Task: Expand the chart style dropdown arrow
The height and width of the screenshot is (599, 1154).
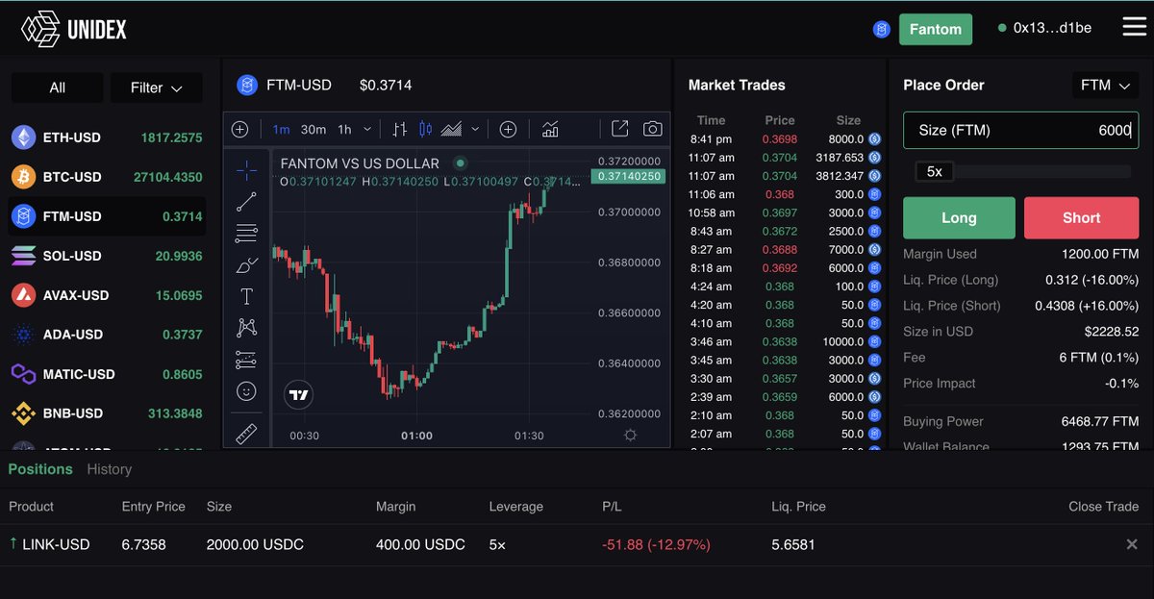Action: point(475,129)
